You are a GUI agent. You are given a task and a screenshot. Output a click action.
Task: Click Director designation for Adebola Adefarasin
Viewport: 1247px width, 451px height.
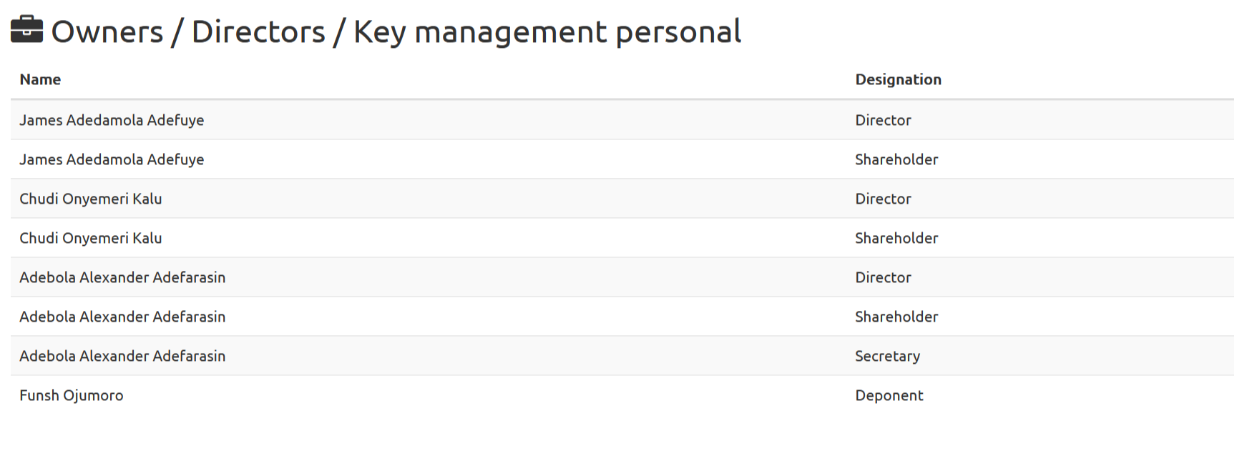[x=884, y=277]
